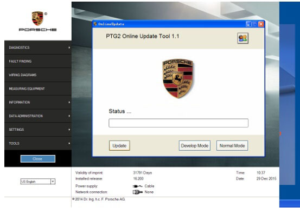Viewport: 300px width, 208px height.
Task: Select Wiring Diagrams from the sidebar
Action: 38,75
